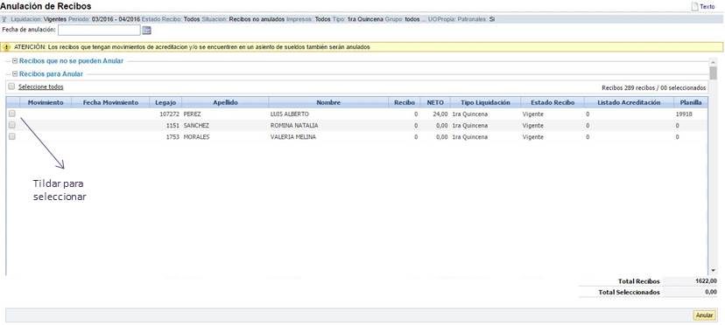The height and width of the screenshot is (325, 725).
Task: Sort by Recibo column header
Action: coord(405,102)
